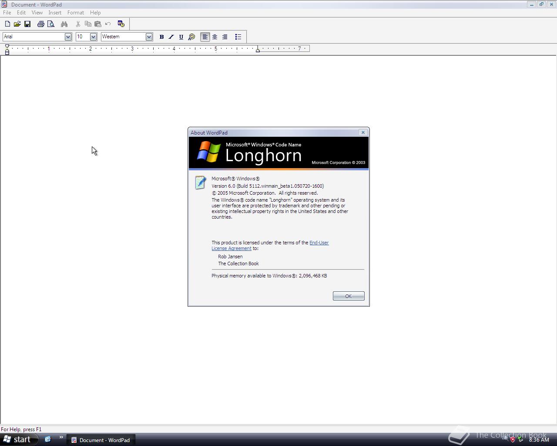Toggle Bold formatting

161,37
